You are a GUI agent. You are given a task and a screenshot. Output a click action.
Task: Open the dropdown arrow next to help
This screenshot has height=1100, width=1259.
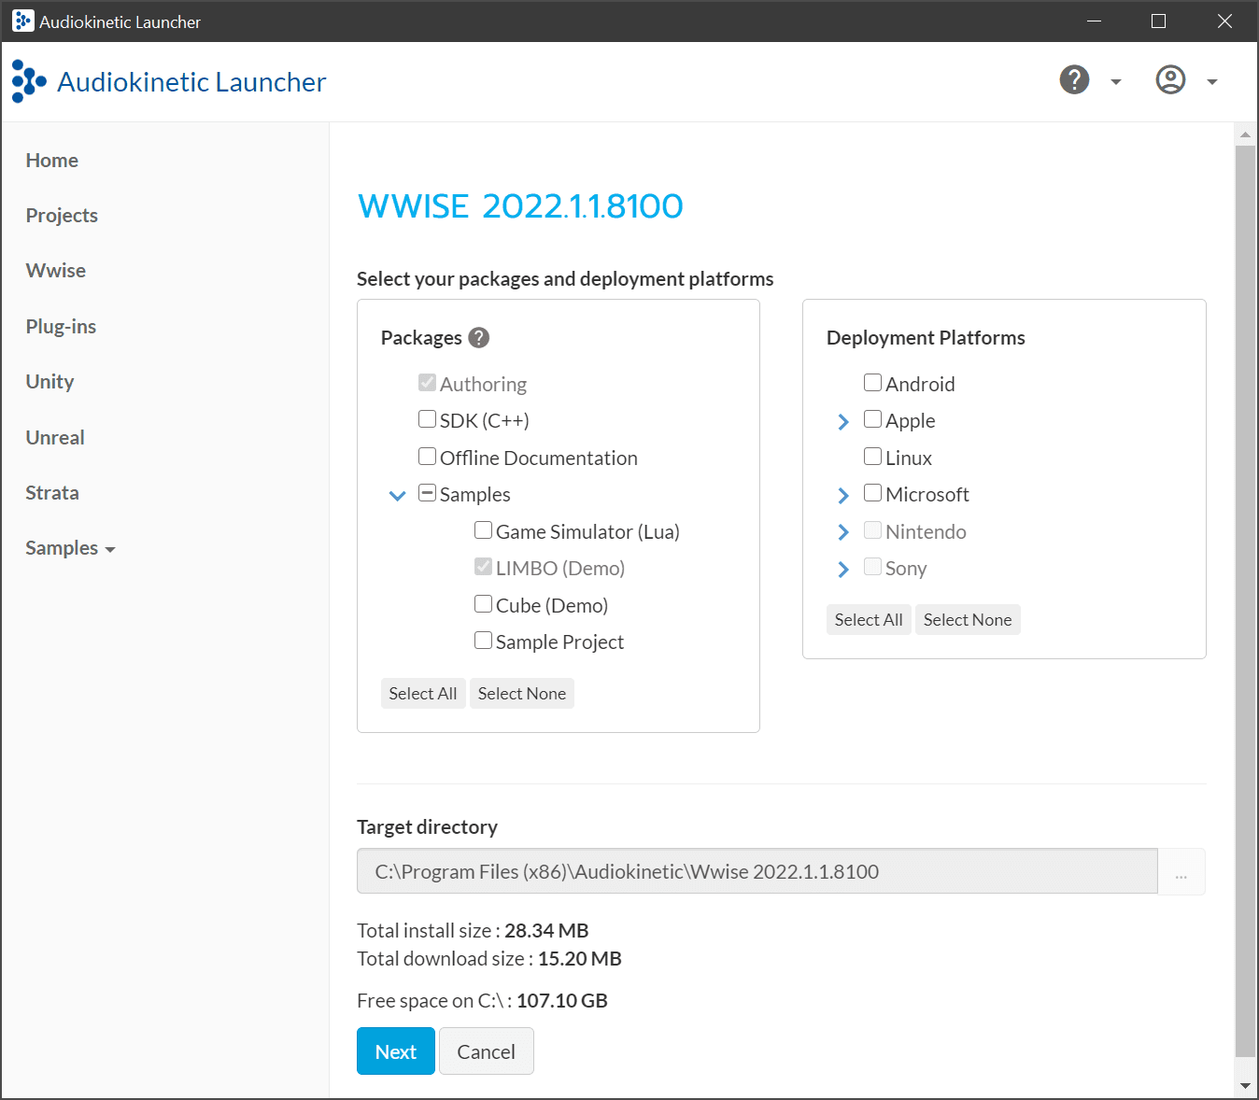(x=1115, y=82)
